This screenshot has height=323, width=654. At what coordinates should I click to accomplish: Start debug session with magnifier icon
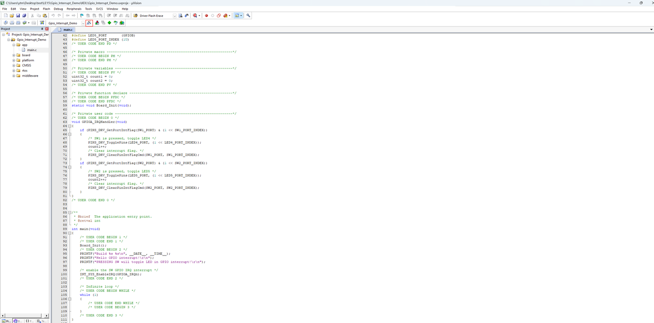click(195, 16)
